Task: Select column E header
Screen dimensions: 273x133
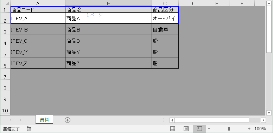Action: pos(217,3)
